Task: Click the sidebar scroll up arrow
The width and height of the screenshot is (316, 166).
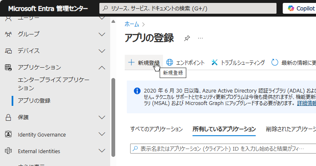Action: pyautogui.click(x=113, y=22)
